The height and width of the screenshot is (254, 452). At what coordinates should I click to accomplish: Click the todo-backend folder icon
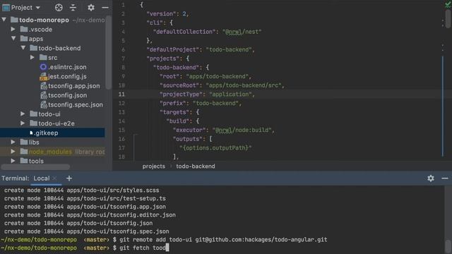[34, 48]
